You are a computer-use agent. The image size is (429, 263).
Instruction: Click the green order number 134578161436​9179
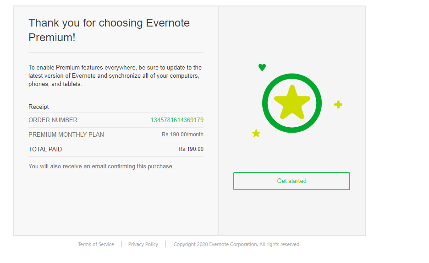(177, 120)
